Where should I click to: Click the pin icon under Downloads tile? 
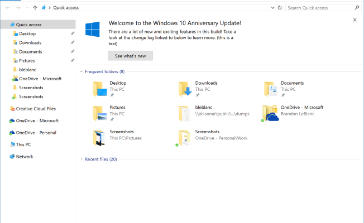(197, 95)
